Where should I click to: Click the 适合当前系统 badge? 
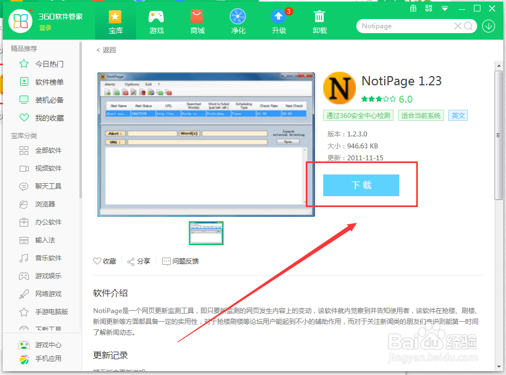tap(421, 115)
